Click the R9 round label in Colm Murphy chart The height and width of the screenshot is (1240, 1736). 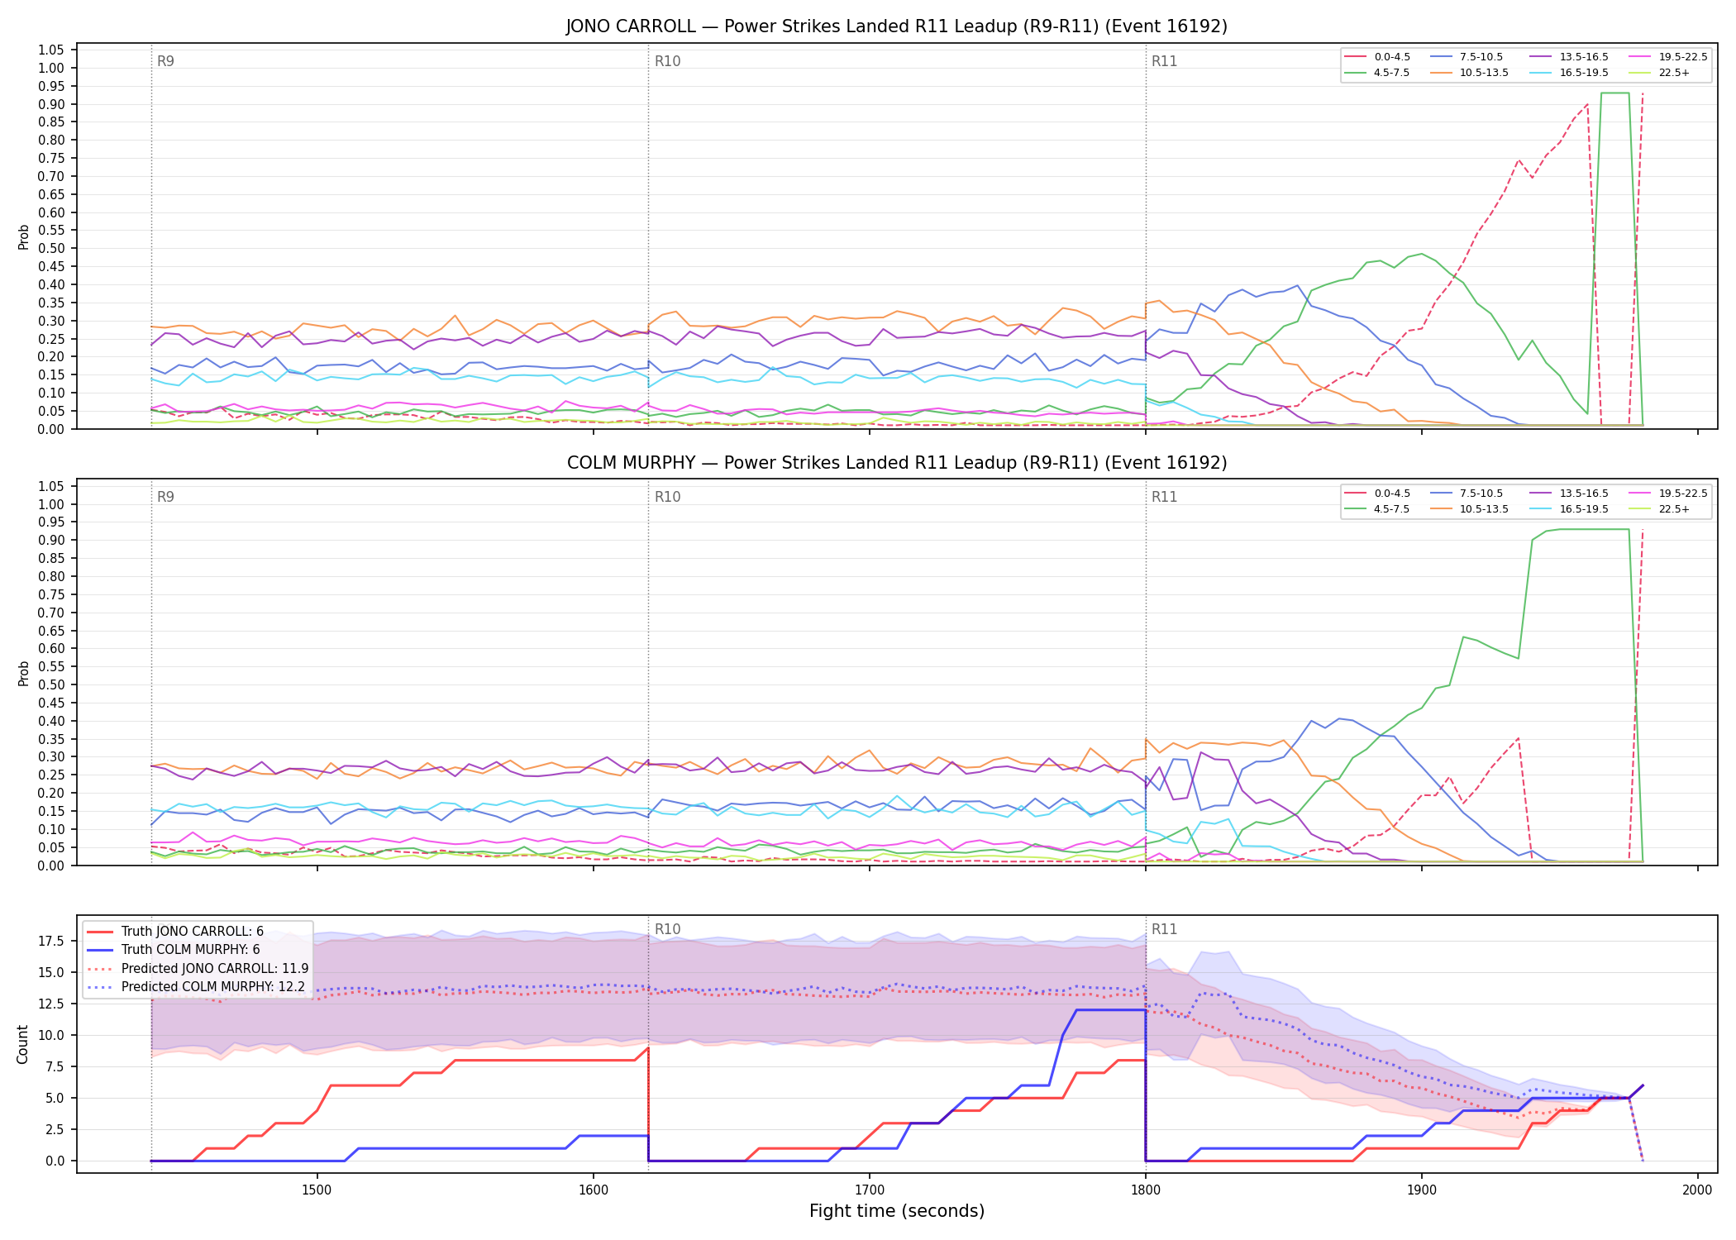point(165,497)
